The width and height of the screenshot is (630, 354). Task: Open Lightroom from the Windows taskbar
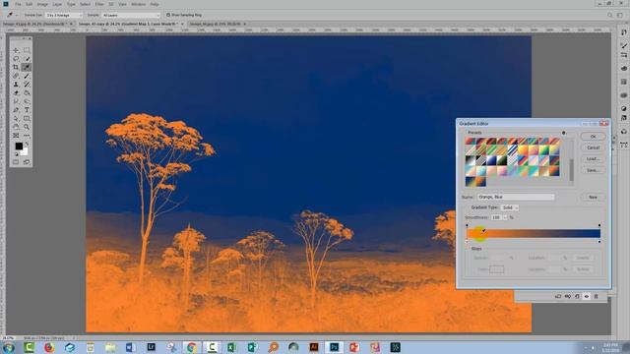click(x=151, y=347)
